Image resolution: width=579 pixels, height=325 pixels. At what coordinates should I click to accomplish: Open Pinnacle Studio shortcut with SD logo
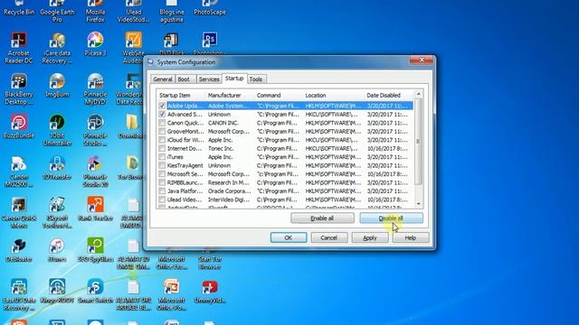click(x=95, y=131)
